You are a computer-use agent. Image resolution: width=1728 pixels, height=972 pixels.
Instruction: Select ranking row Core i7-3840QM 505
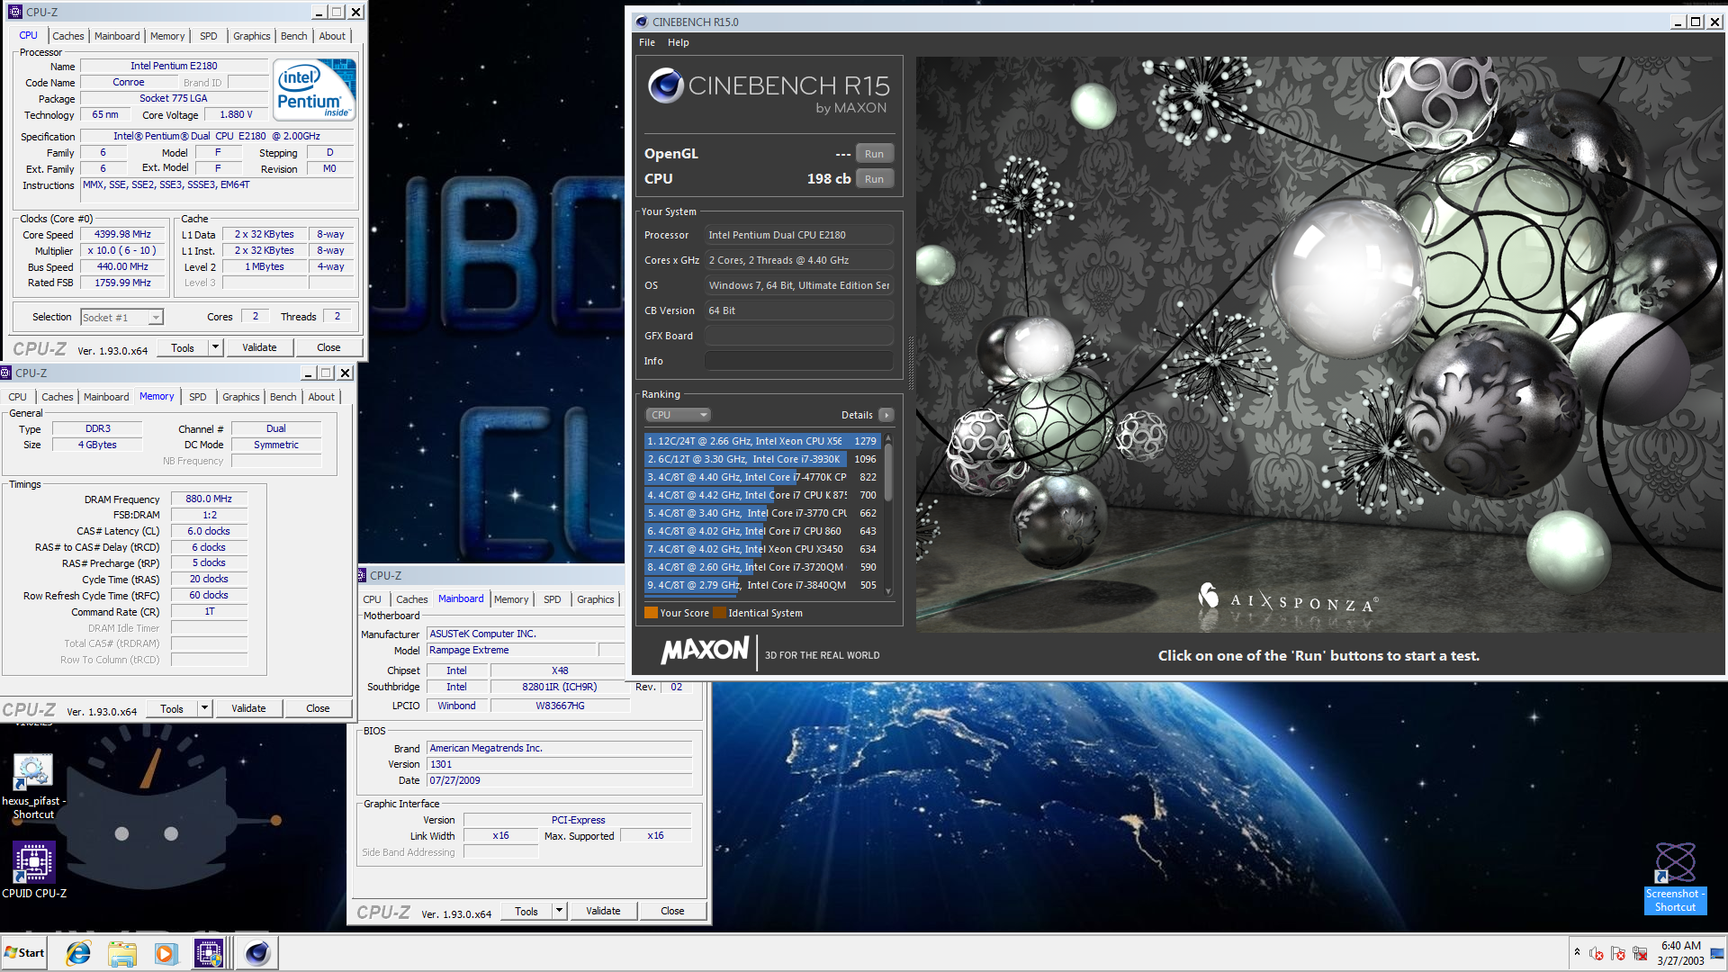[x=762, y=585]
